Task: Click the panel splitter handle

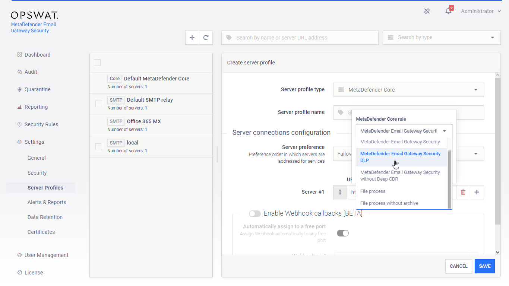Action: [217, 154]
